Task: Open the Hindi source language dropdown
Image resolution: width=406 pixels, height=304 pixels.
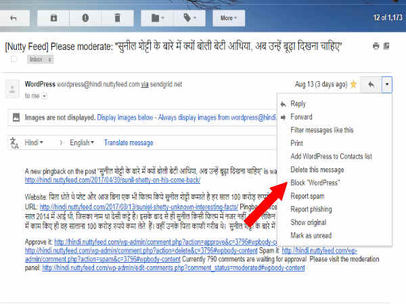Action: 34,143
